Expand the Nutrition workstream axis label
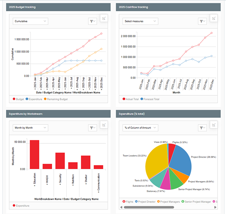The height and width of the screenshot is (214, 226). point(73,180)
